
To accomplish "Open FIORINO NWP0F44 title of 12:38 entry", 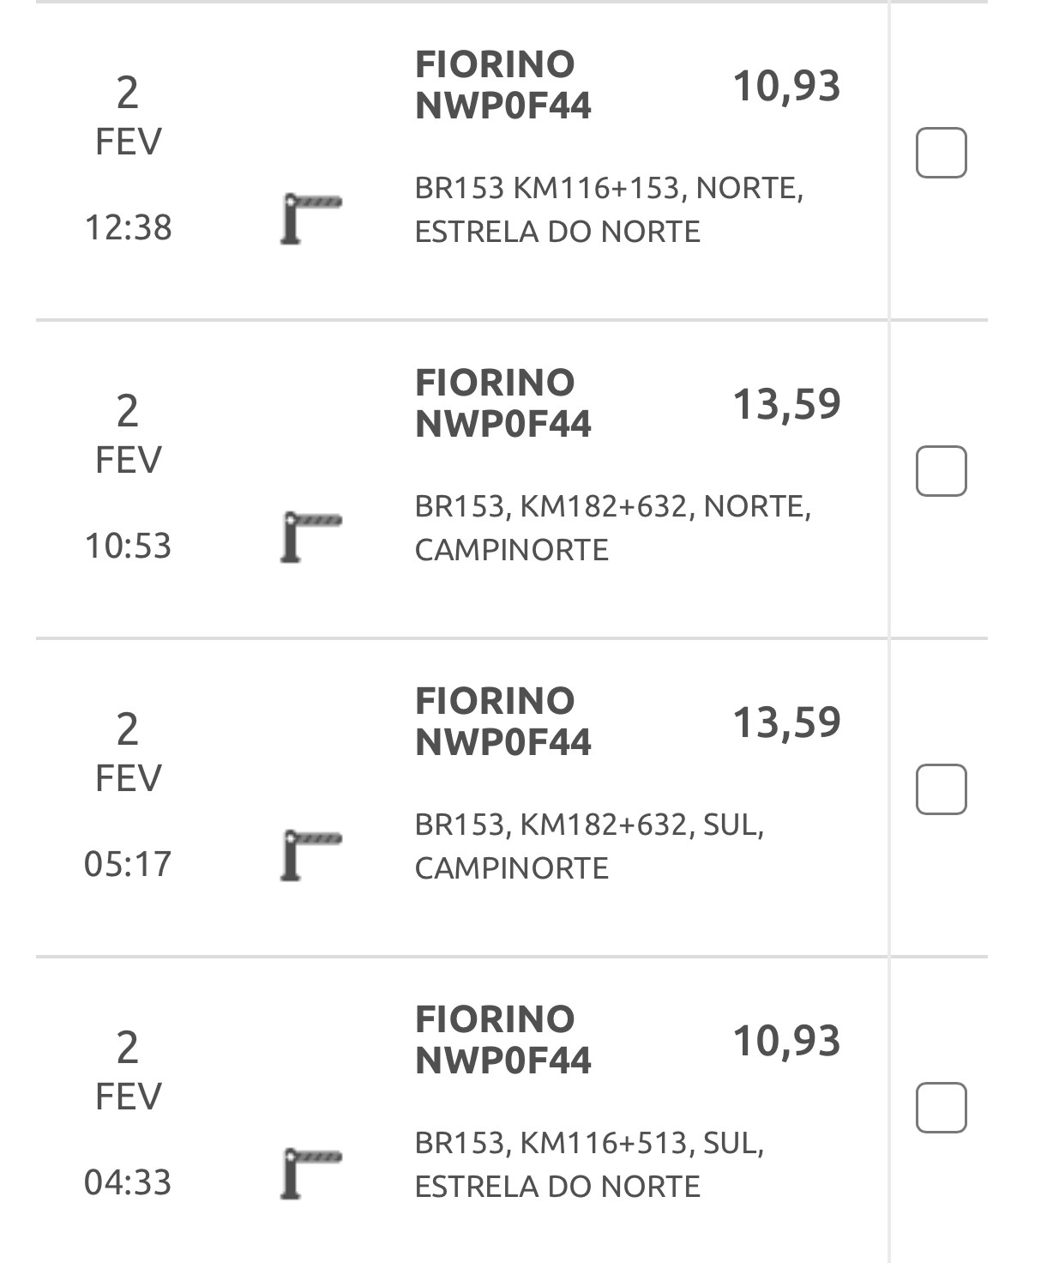I will tap(502, 85).
